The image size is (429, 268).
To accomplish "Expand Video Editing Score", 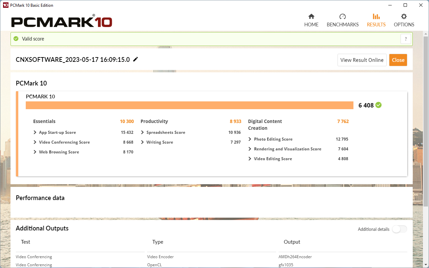I will (x=250, y=159).
